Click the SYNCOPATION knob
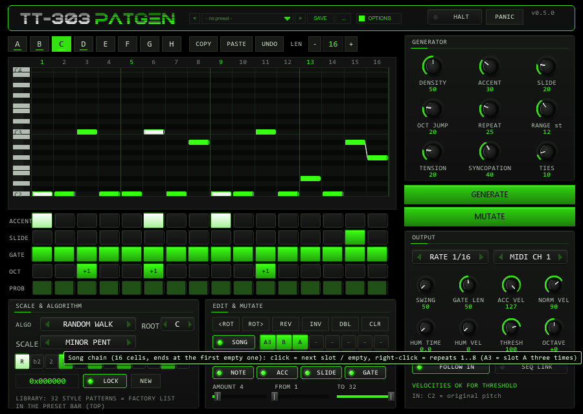 point(489,152)
